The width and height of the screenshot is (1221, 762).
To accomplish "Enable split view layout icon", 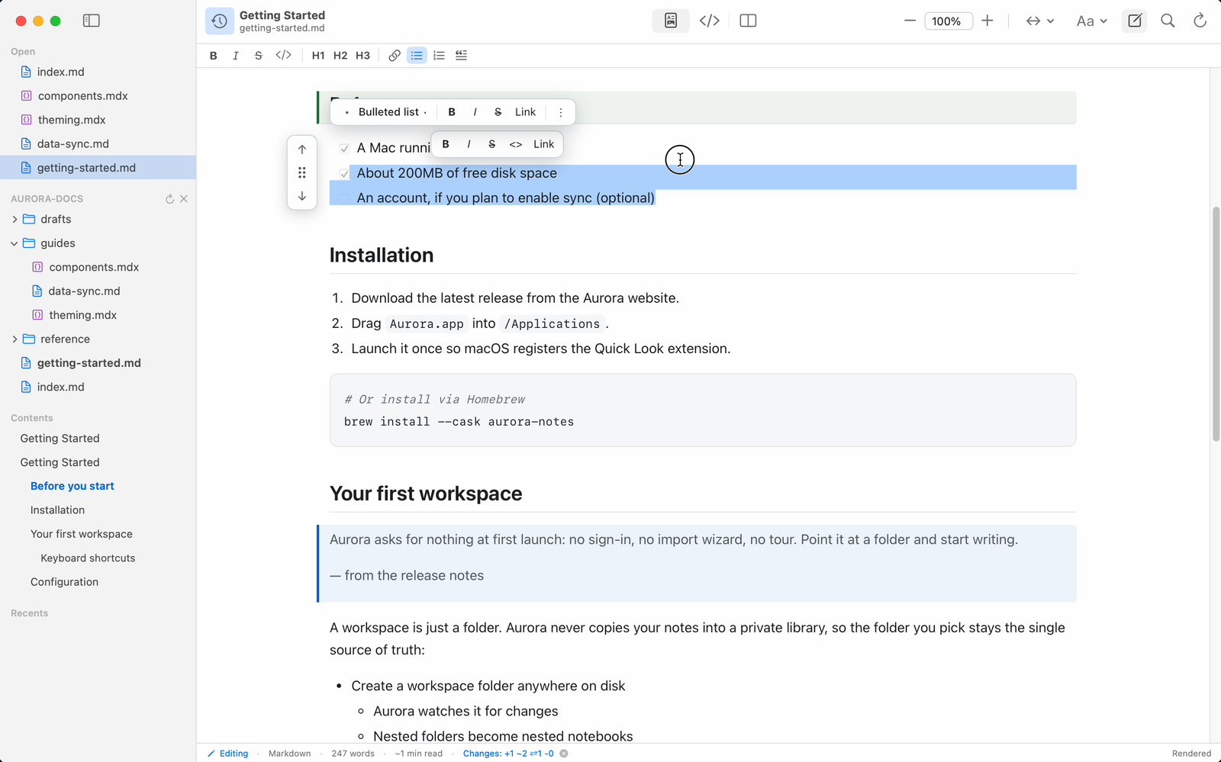I will 748,21.
